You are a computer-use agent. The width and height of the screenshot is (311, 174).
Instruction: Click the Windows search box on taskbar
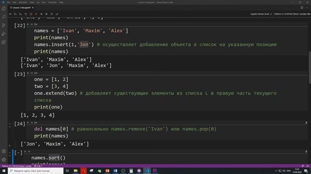click(35, 171)
